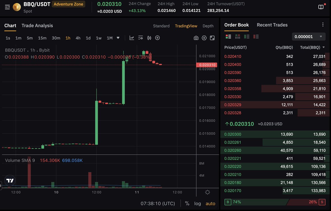Select the 4h time interval
The width and height of the screenshot is (331, 211).
point(78,38)
